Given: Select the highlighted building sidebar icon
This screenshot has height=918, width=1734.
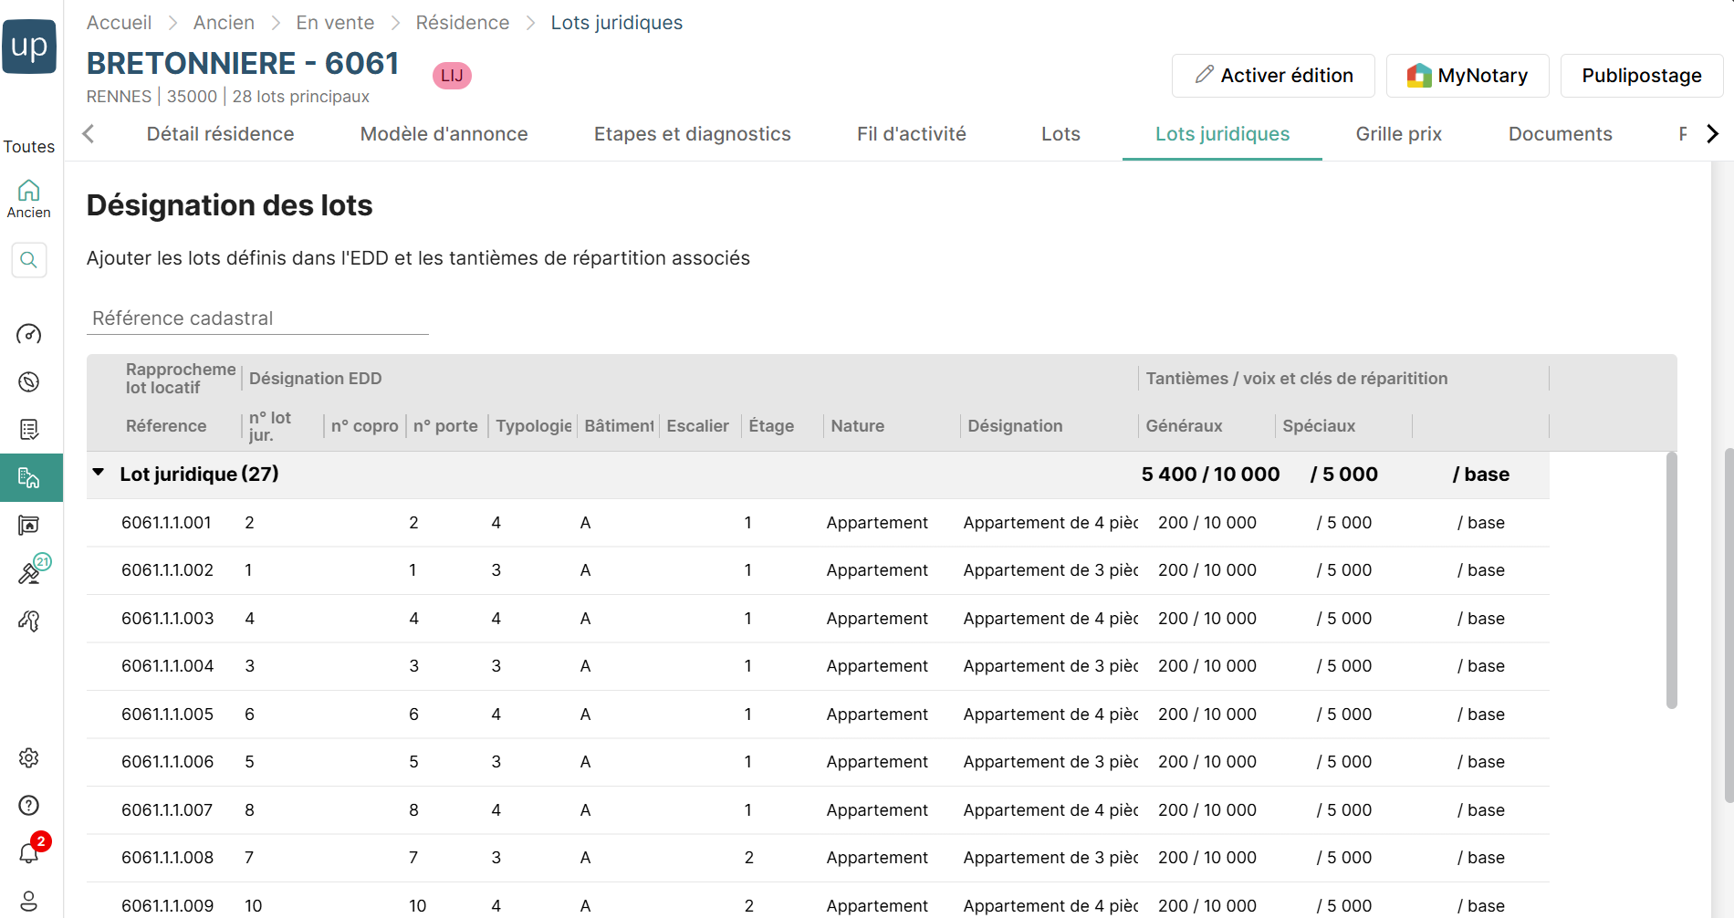Looking at the screenshot, I should point(31,477).
